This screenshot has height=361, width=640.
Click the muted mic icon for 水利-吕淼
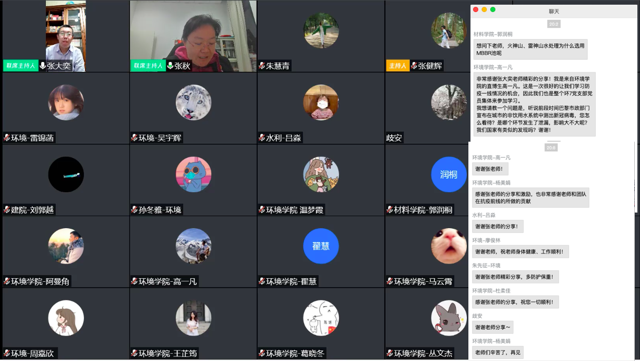[262, 138]
